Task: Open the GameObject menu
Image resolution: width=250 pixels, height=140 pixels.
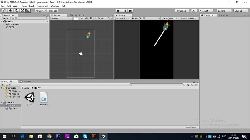Action: [28, 6]
